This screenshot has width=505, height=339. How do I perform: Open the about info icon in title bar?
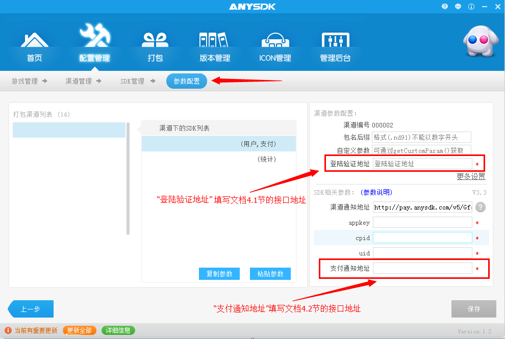coord(471,7)
